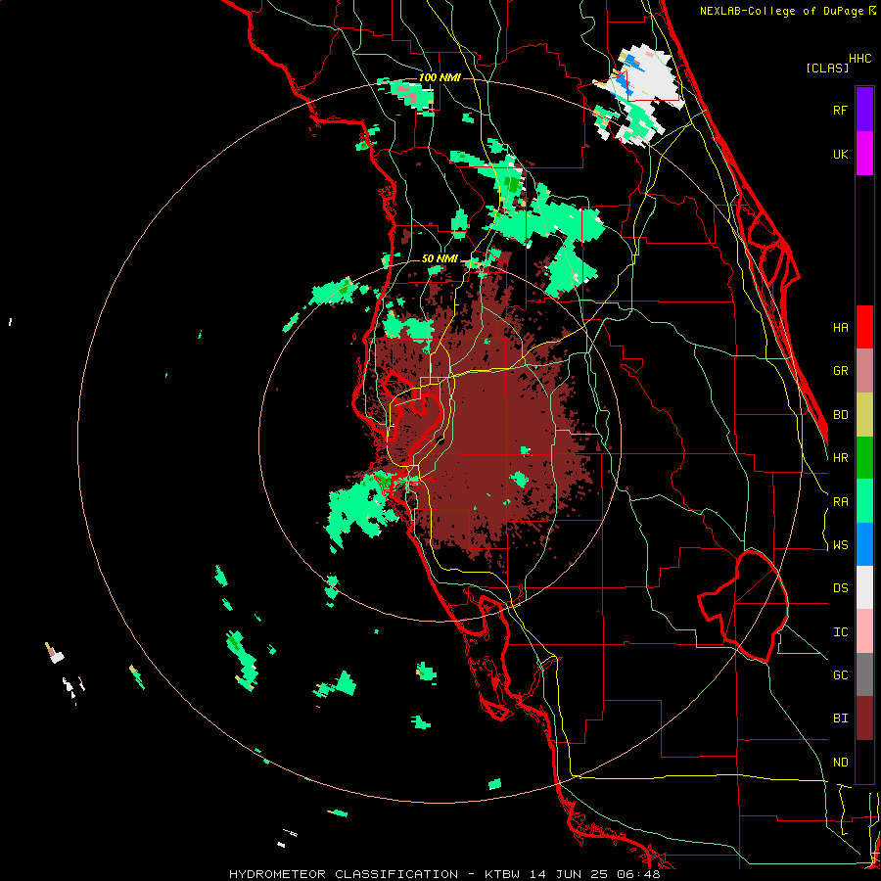The width and height of the screenshot is (881, 881).
Task: Click the 100 NMI range ring label
Action: [440, 77]
